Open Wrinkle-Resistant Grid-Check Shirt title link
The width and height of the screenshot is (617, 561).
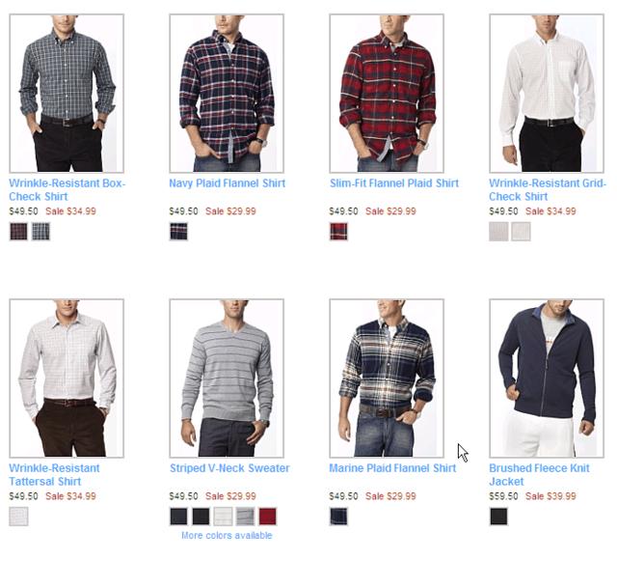coord(547,189)
